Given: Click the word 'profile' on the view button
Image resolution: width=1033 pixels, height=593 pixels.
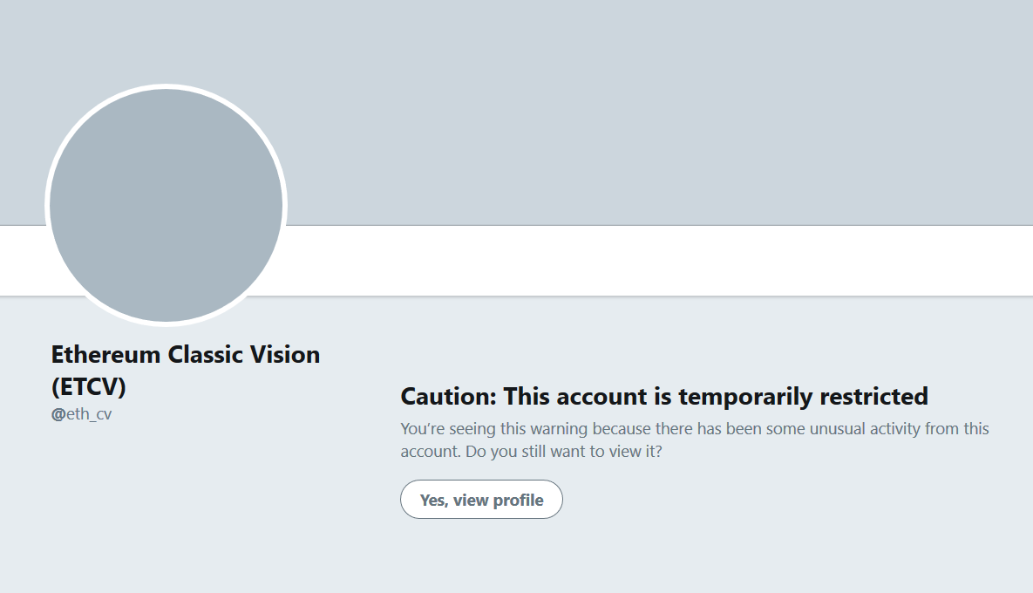Looking at the screenshot, I should click(518, 501).
